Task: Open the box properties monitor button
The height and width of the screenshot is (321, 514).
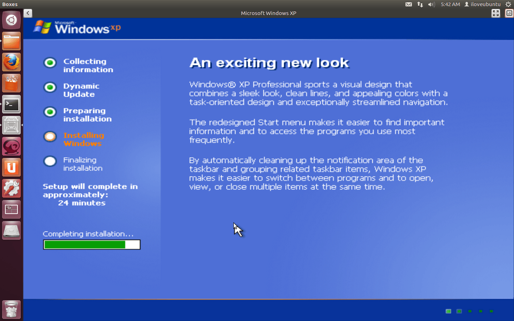Action: point(509,13)
